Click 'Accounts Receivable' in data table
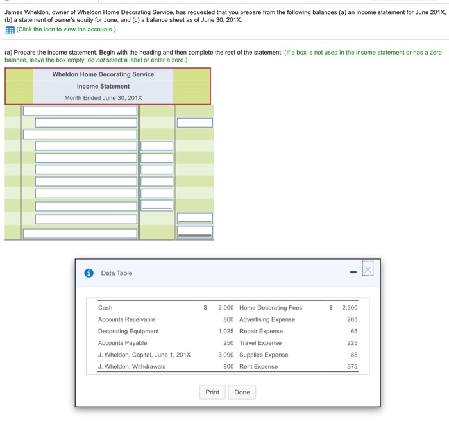The width and height of the screenshot is (449, 422). pos(126,319)
